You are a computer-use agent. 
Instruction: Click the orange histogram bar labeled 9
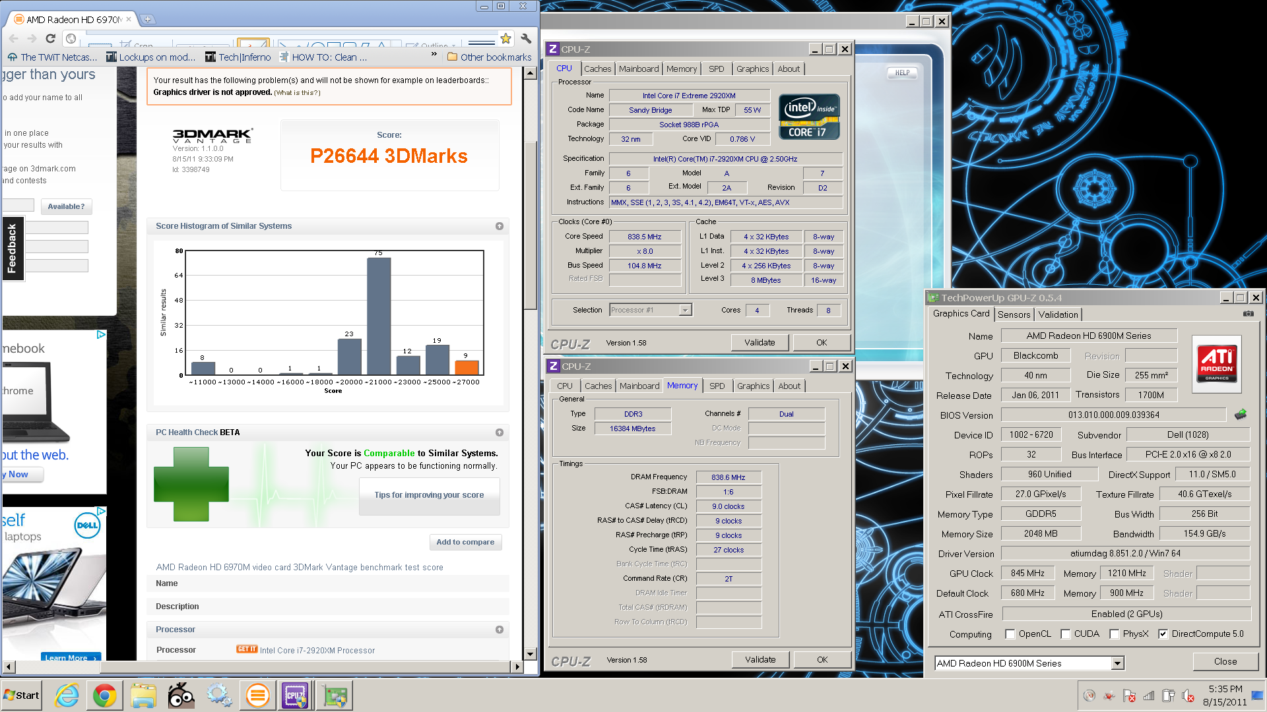pyautogui.click(x=467, y=367)
